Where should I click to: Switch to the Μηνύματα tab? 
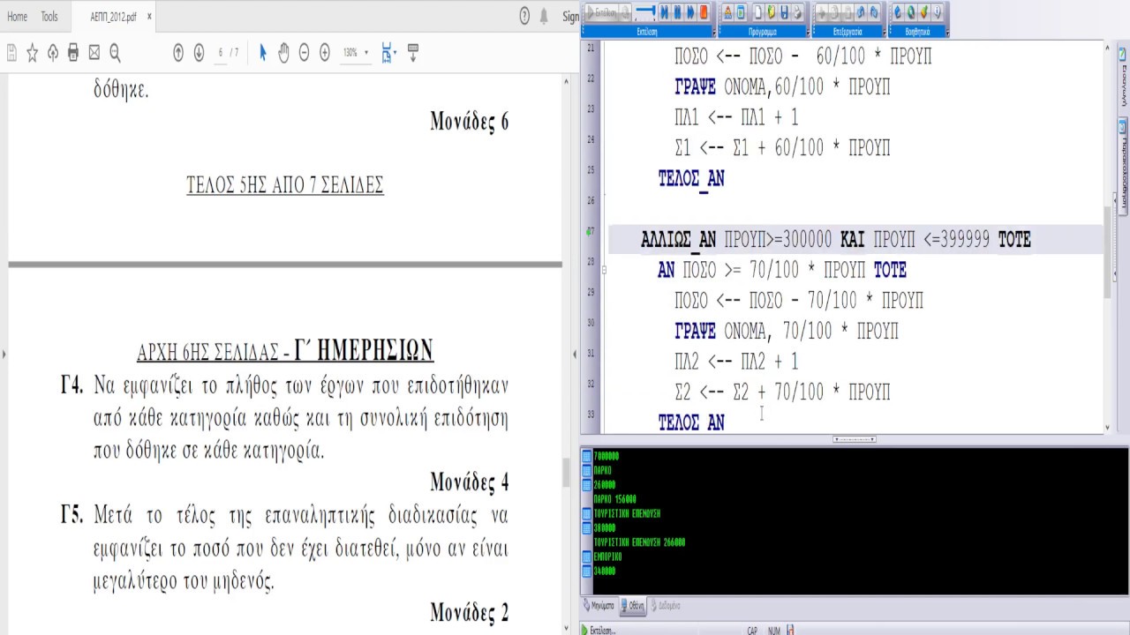600,606
